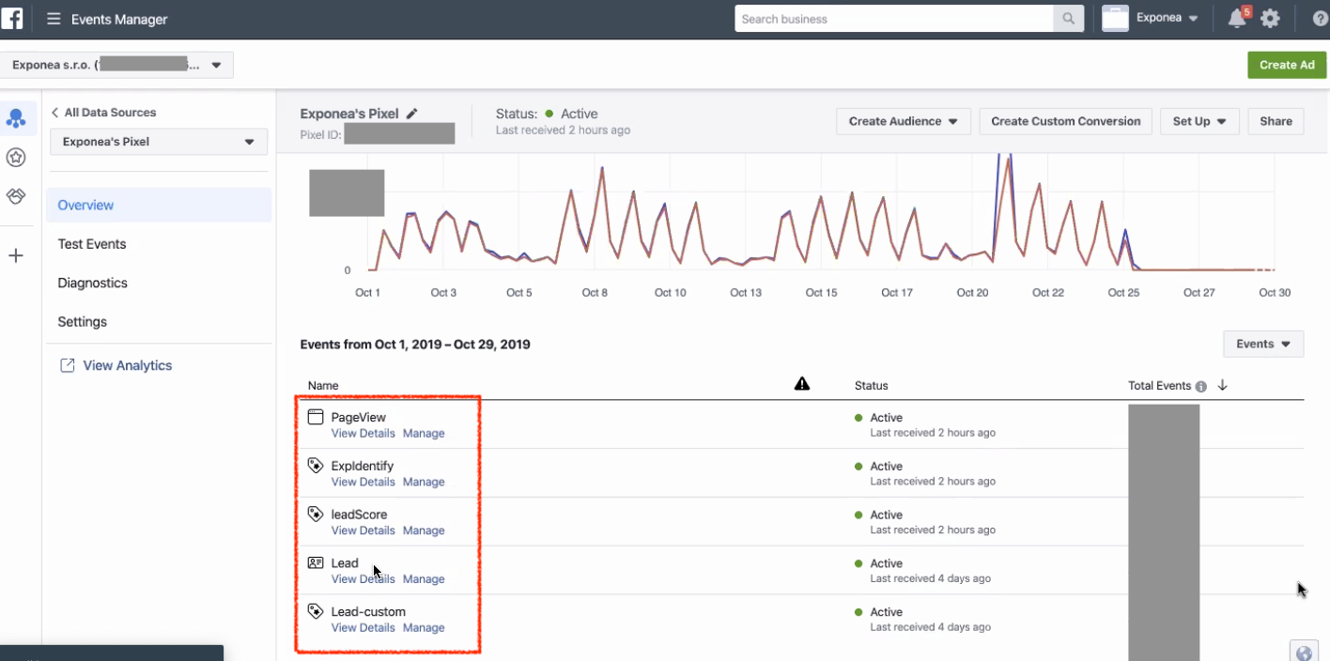The width and height of the screenshot is (1330, 661).
Task: Open the Events filter dropdown
Action: coord(1263,344)
